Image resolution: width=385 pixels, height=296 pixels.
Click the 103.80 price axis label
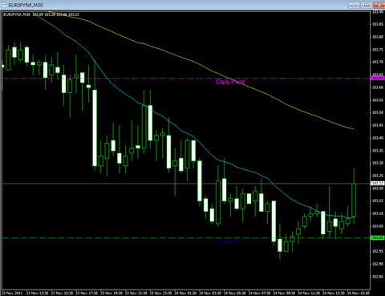(378, 37)
